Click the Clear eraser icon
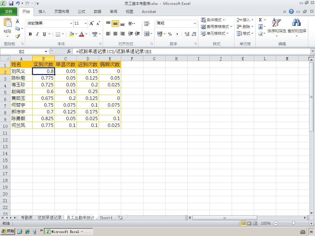The image size is (315, 236). click(x=260, y=33)
